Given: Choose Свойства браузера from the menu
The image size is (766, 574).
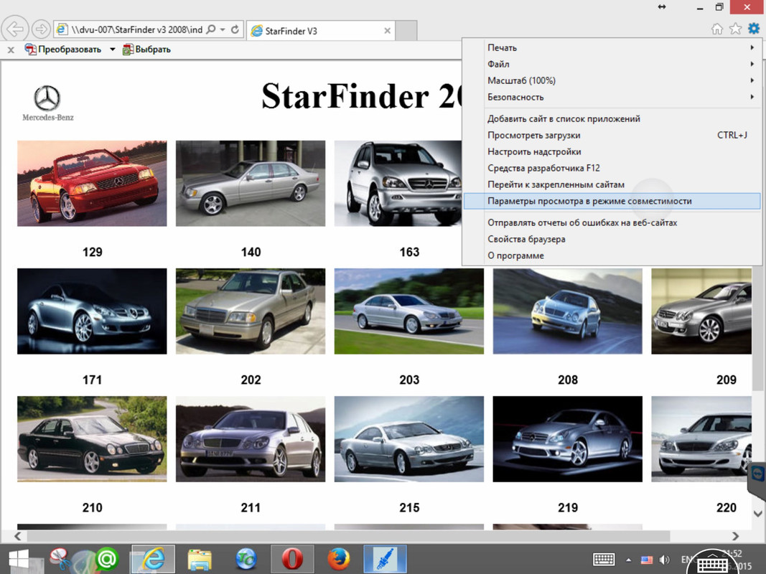Looking at the screenshot, I should [x=526, y=239].
